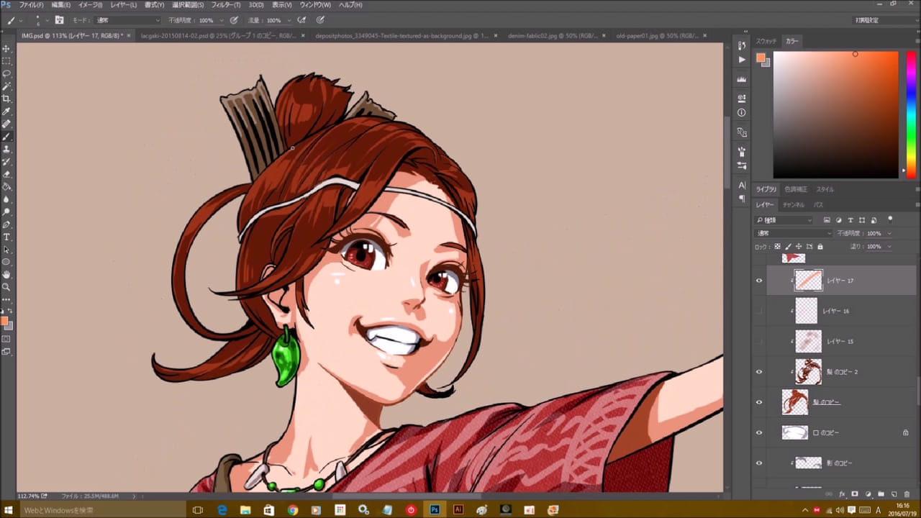Click the fx layer style icon
Image resolution: width=921 pixels, height=518 pixels.
click(842, 494)
